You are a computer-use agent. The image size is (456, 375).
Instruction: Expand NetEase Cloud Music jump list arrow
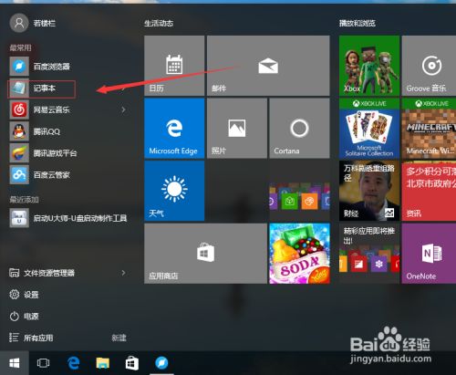123,109
